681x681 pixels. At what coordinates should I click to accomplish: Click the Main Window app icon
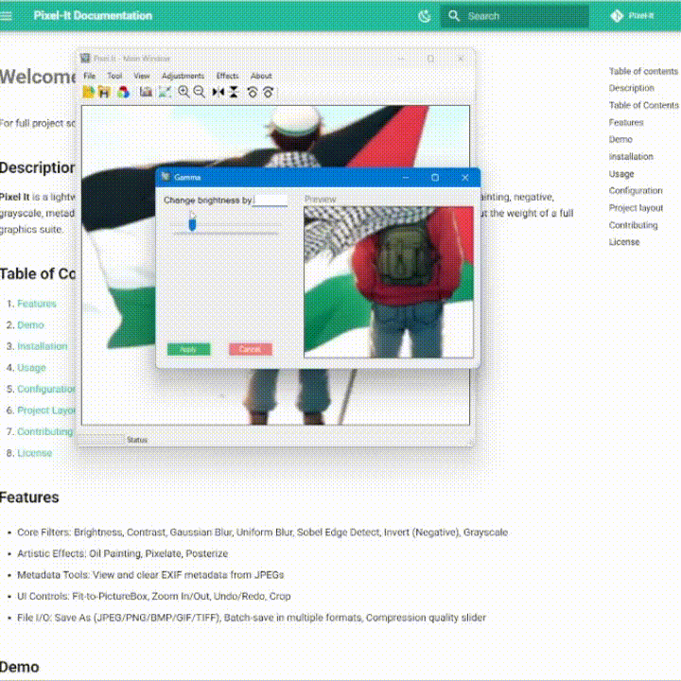85,59
